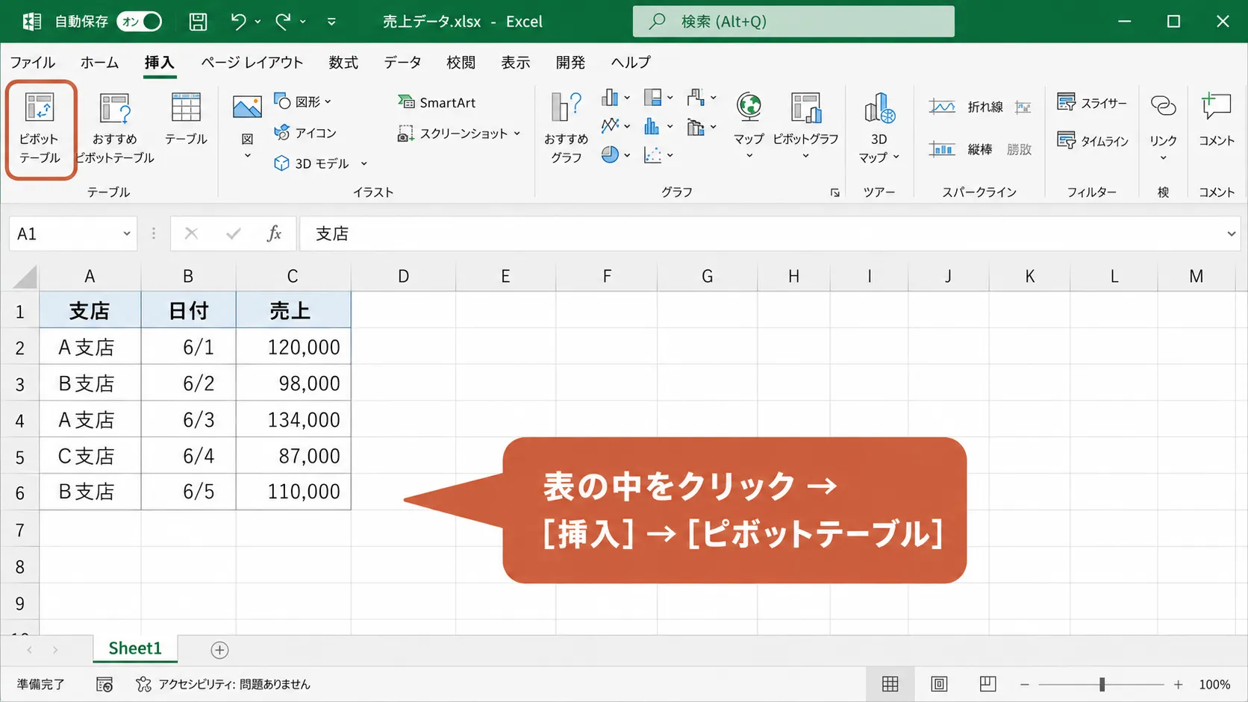Click the Sheet1 tab
This screenshot has width=1248, height=702.
tap(135, 648)
